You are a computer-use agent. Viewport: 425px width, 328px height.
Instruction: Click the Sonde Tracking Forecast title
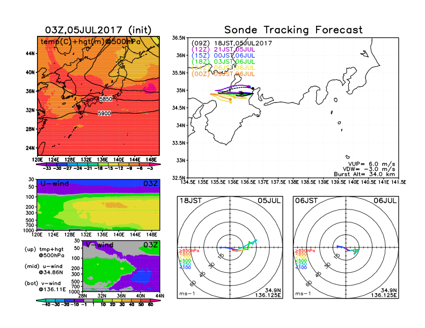[293, 30]
